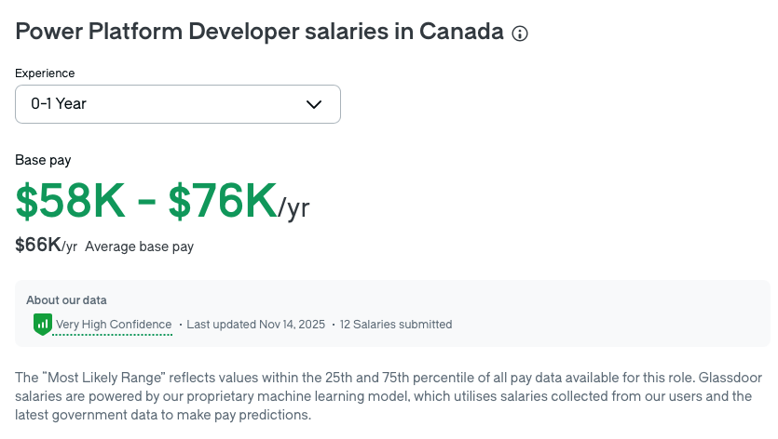The image size is (778, 439).
Task: Open the Experience dropdown
Action: (x=177, y=104)
